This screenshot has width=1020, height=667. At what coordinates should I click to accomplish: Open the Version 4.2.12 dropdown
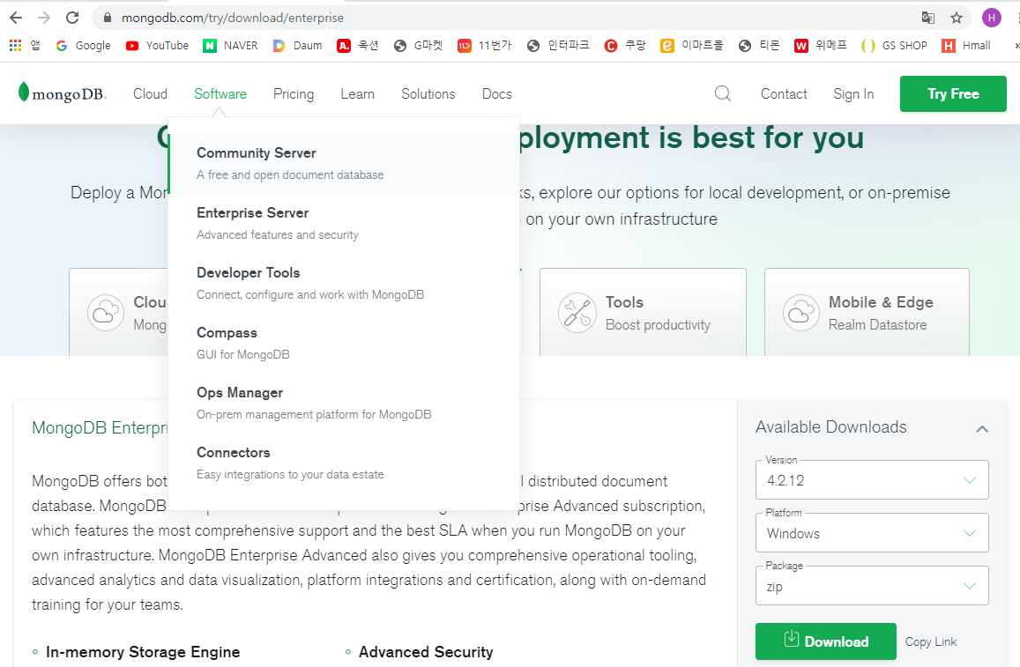click(872, 480)
